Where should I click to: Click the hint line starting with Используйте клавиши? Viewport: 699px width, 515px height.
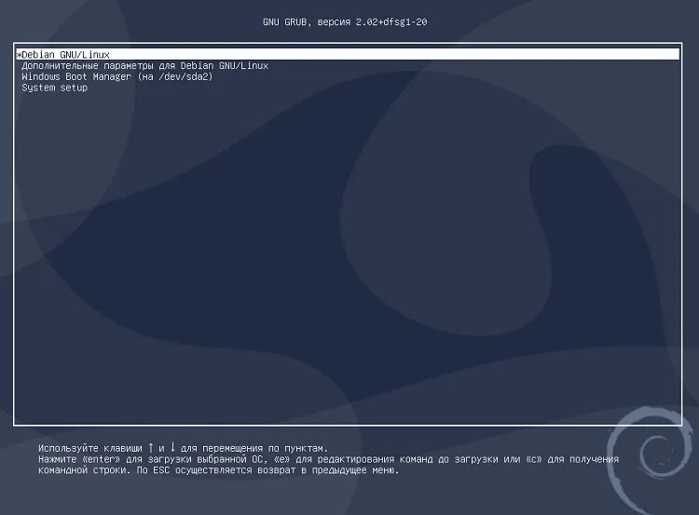coord(183,448)
